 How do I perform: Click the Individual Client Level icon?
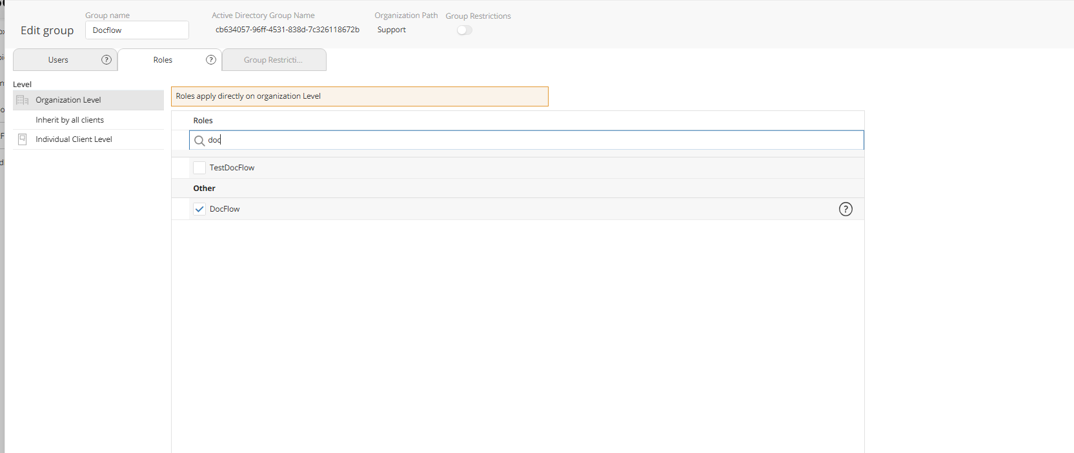tap(23, 139)
